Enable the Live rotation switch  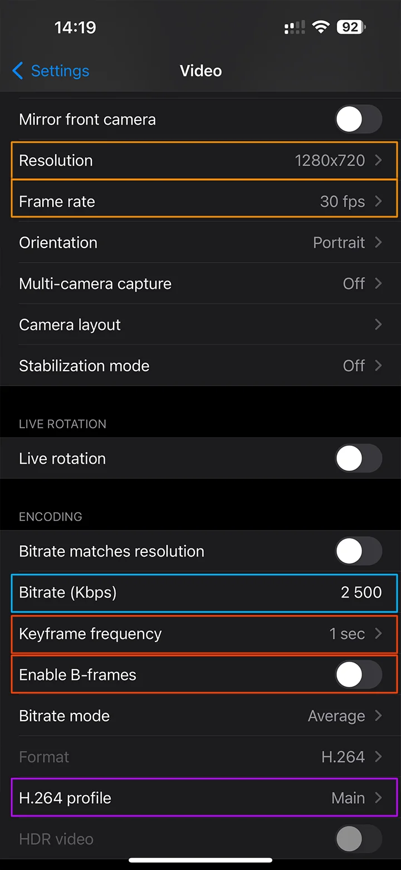pyautogui.click(x=358, y=459)
